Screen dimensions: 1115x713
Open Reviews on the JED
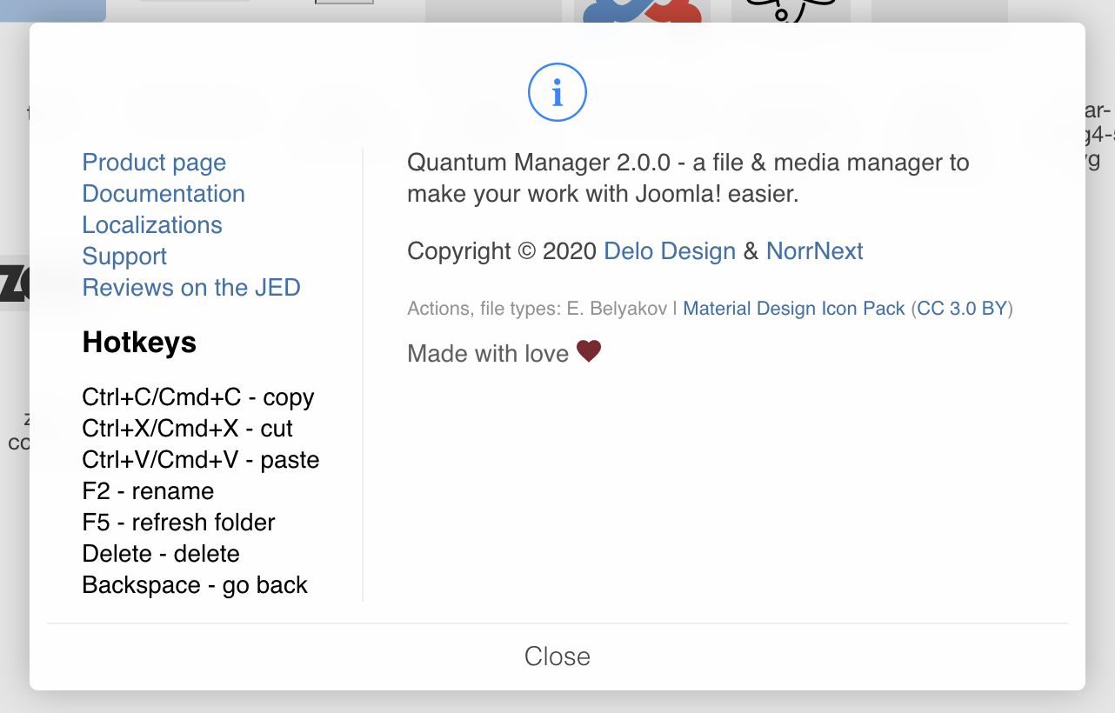point(191,287)
